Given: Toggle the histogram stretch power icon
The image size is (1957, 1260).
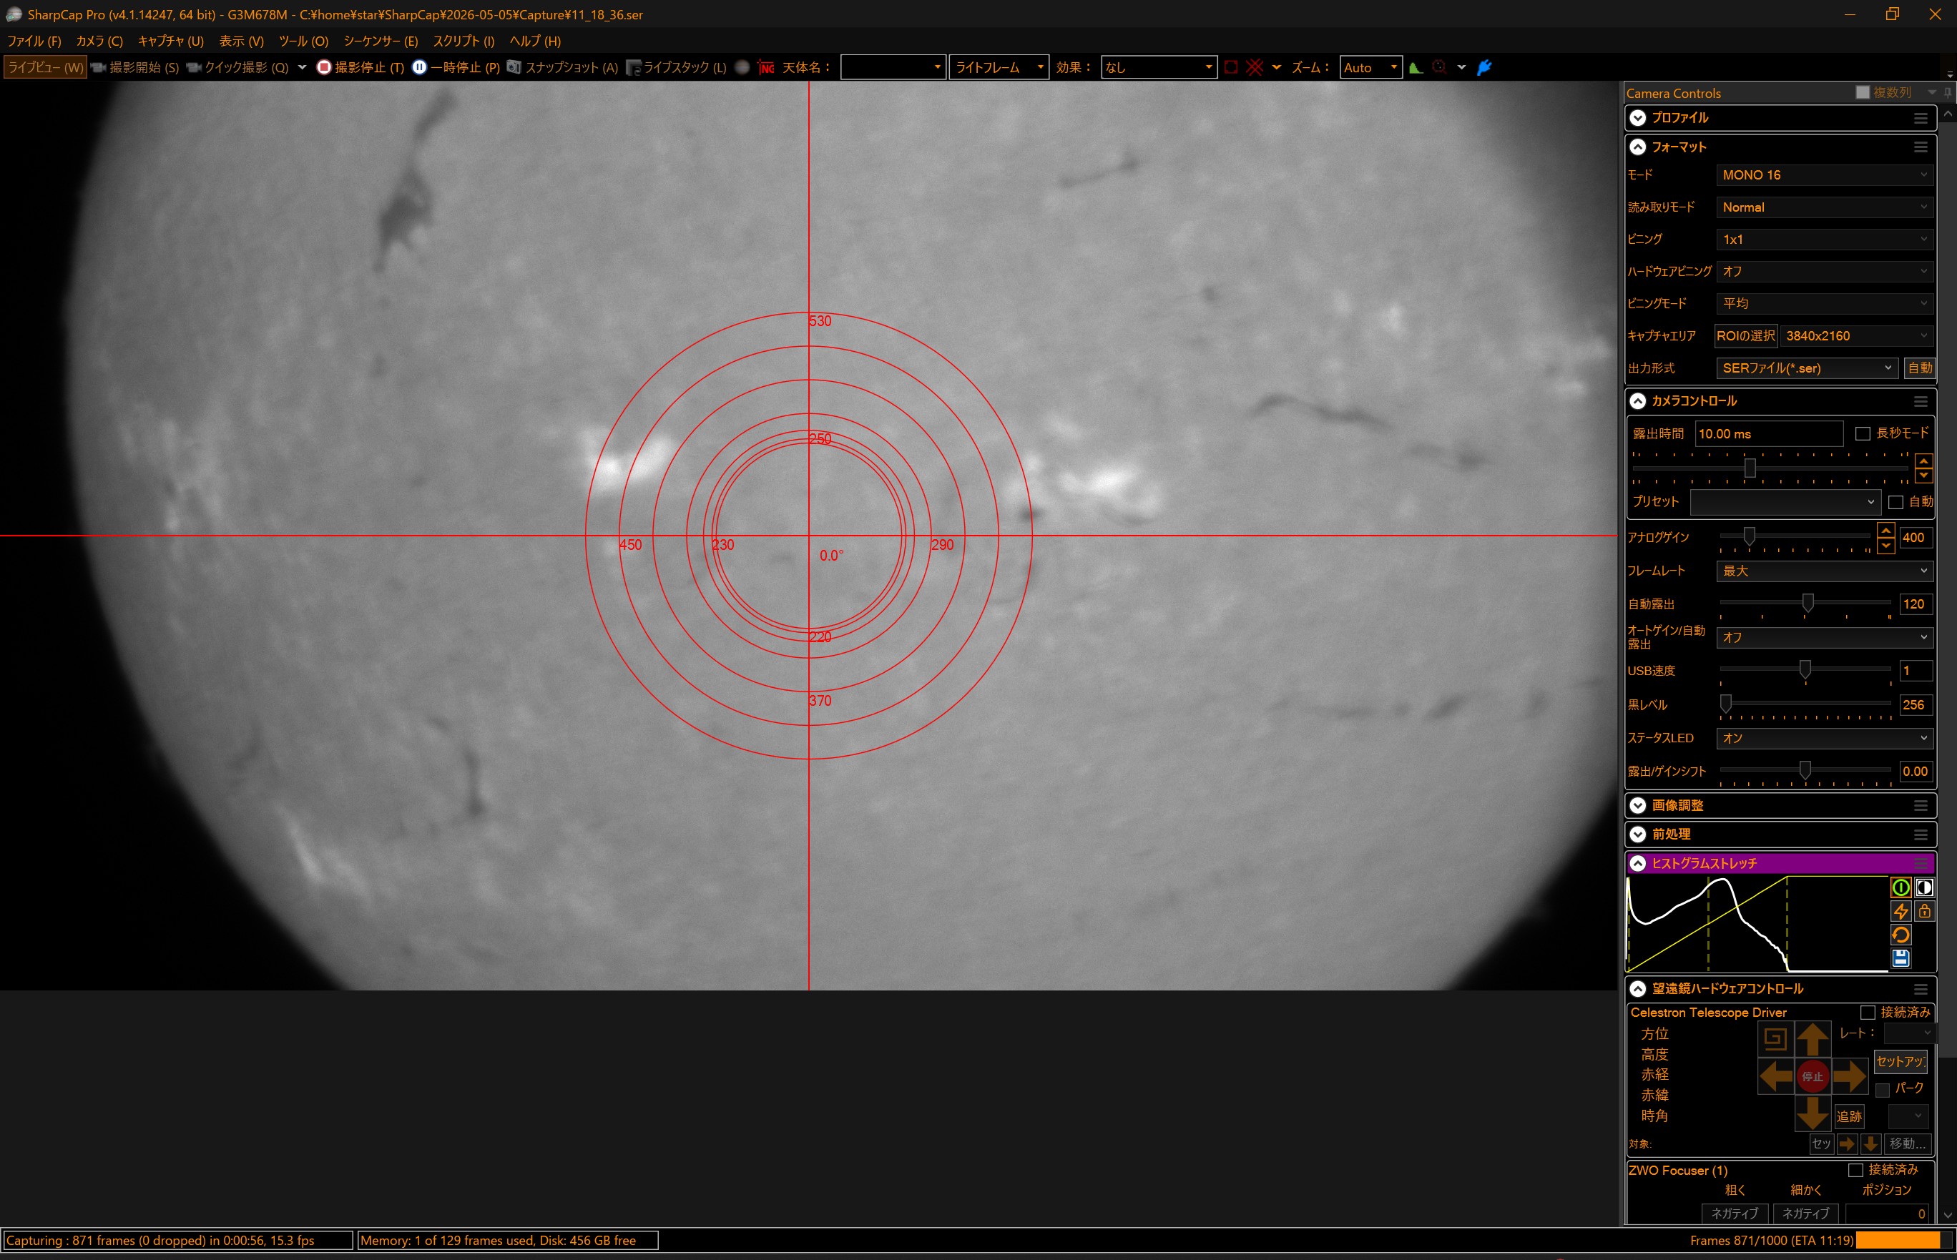Looking at the screenshot, I should point(1900,887).
